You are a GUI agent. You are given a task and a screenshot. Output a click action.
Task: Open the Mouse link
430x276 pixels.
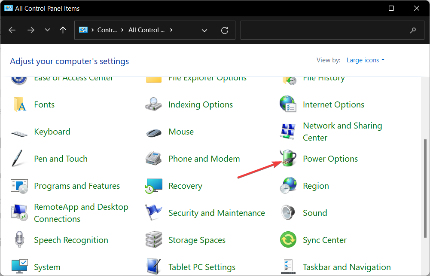coord(181,132)
